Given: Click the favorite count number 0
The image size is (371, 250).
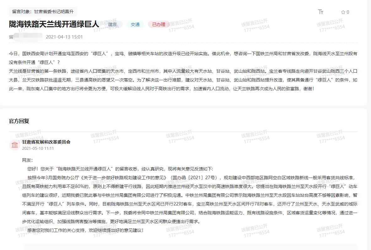Looking at the screenshot, I should (x=348, y=12).
